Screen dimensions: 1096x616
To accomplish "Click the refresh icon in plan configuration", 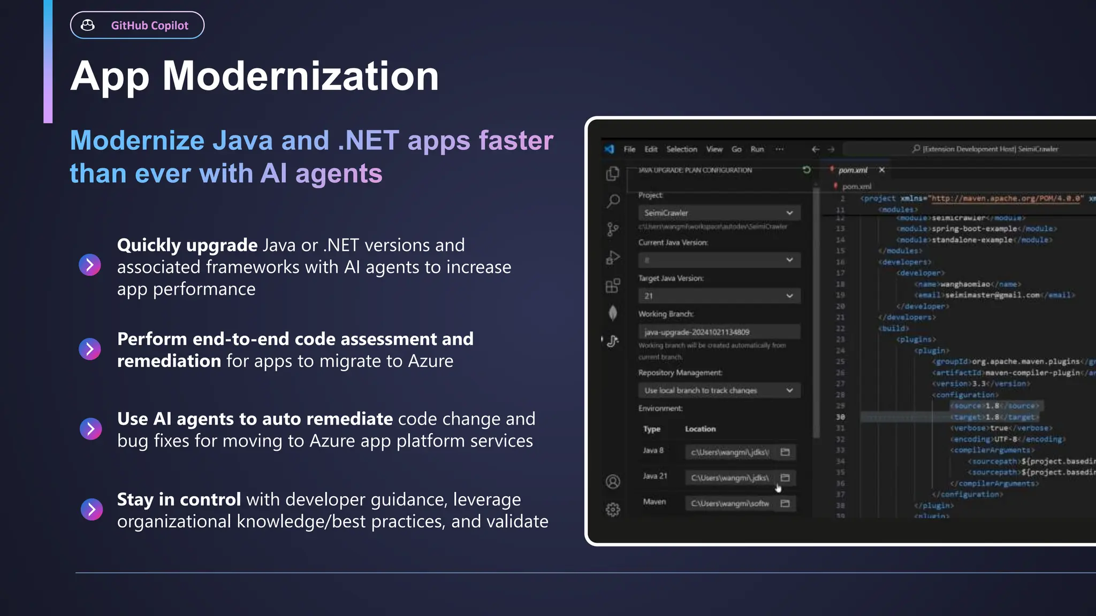I will [x=806, y=170].
